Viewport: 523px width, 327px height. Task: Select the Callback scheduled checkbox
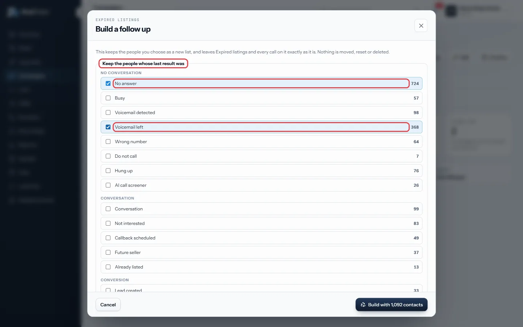pos(108,238)
